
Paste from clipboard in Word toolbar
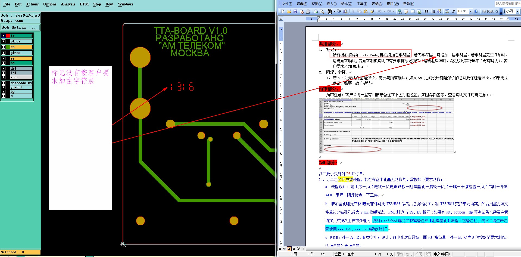(x=366, y=11)
